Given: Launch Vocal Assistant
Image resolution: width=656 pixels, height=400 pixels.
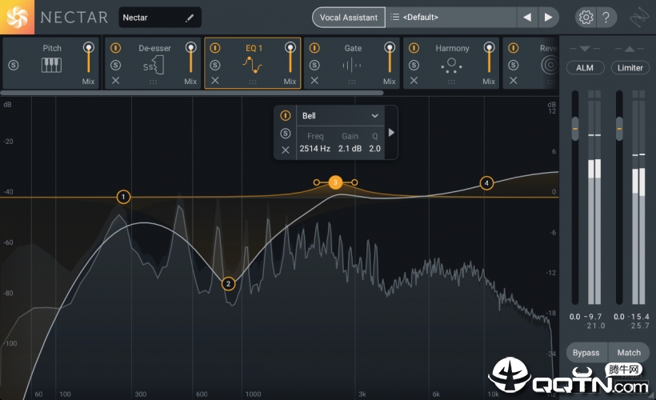Looking at the screenshot, I should coord(349,18).
